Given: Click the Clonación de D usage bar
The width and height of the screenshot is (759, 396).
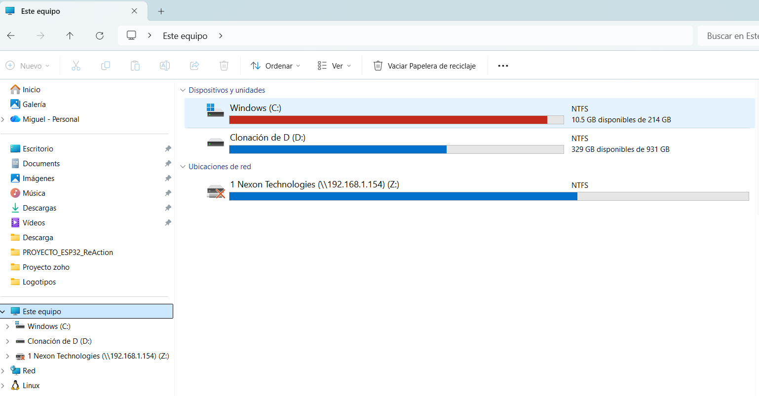Looking at the screenshot, I should coord(396,149).
